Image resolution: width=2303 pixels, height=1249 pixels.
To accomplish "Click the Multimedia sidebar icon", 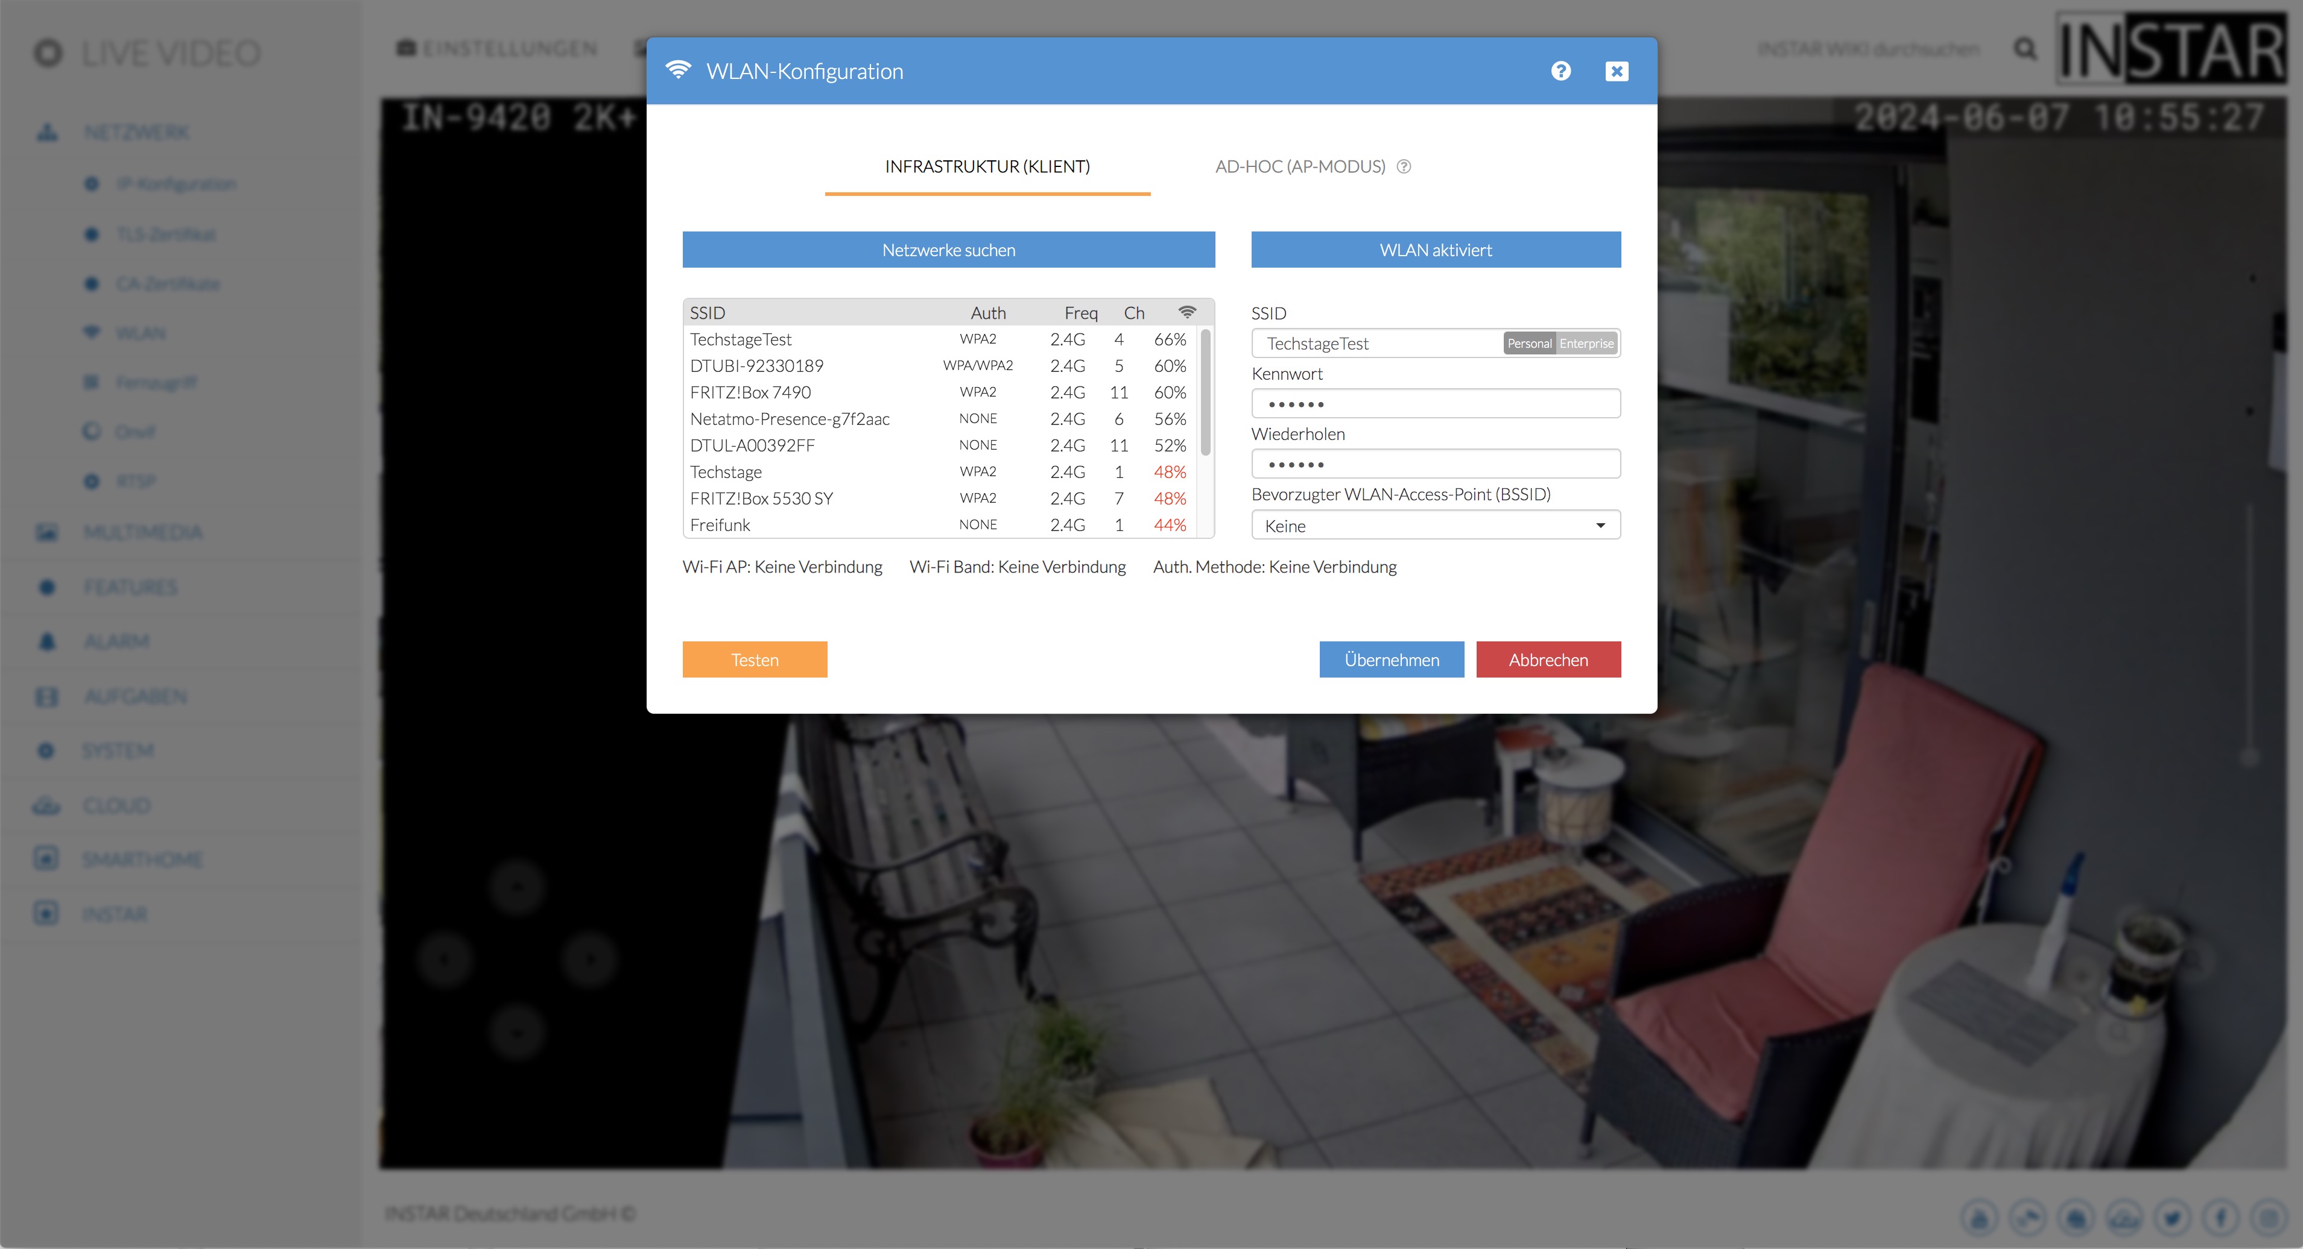I will pyautogui.click(x=46, y=532).
